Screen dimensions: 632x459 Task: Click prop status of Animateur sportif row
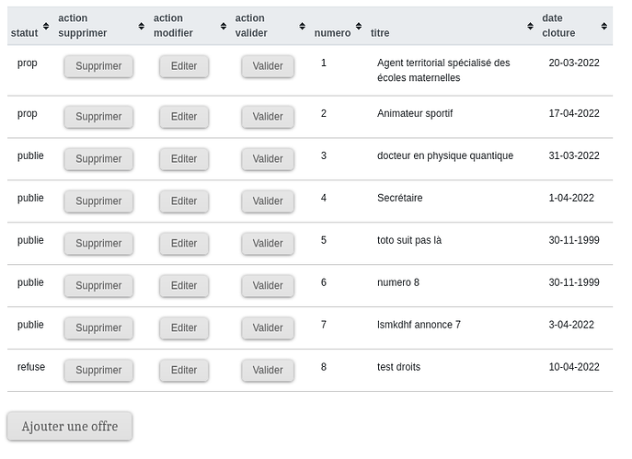coord(27,114)
